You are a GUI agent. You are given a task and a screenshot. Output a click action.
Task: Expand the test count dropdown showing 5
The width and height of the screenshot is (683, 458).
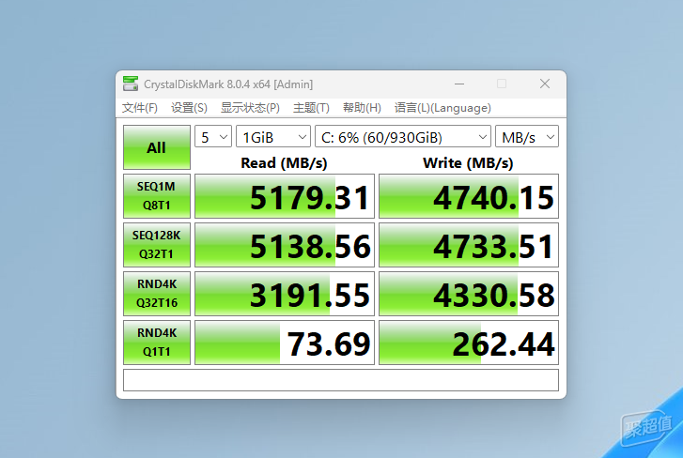click(213, 137)
